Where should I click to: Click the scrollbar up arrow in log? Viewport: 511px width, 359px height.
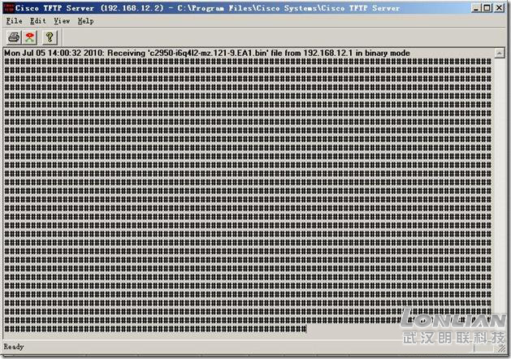[500, 53]
